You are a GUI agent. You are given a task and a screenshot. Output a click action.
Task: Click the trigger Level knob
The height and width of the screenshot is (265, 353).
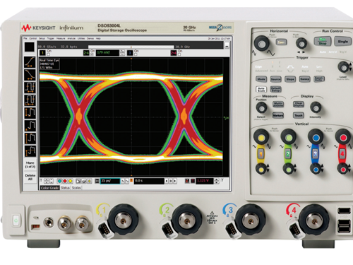(344, 67)
